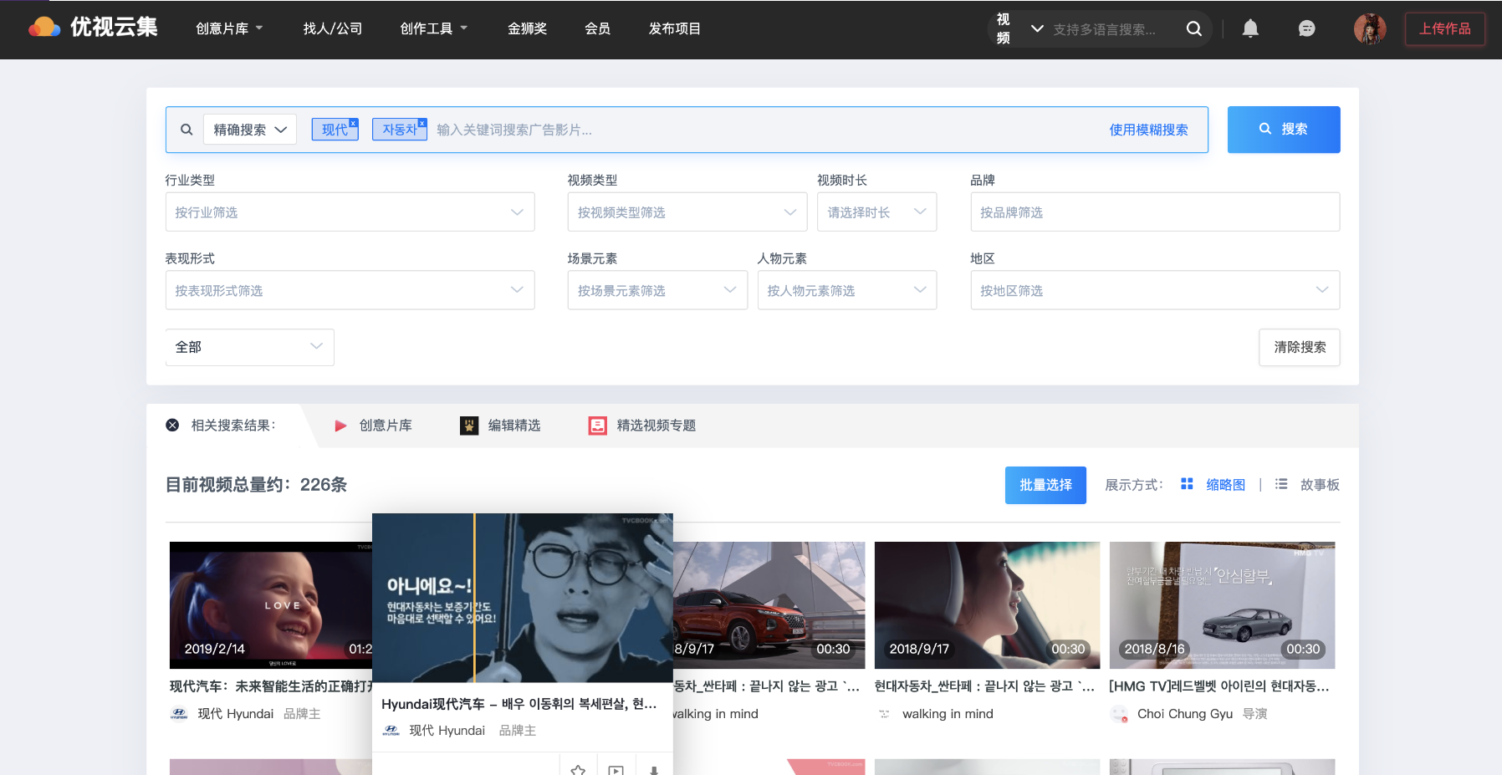The height and width of the screenshot is (775, 1502).
Task: Close related search results with X icon
Action: point(172,425)
